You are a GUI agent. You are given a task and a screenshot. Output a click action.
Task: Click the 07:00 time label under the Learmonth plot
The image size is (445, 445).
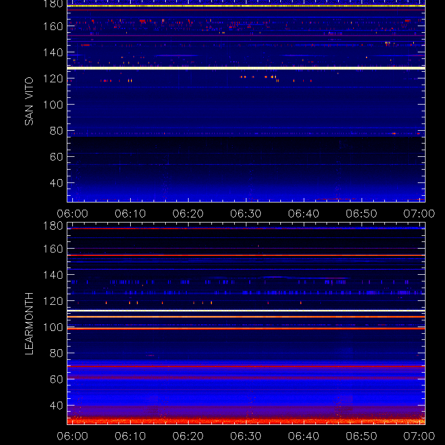(419, 436)
